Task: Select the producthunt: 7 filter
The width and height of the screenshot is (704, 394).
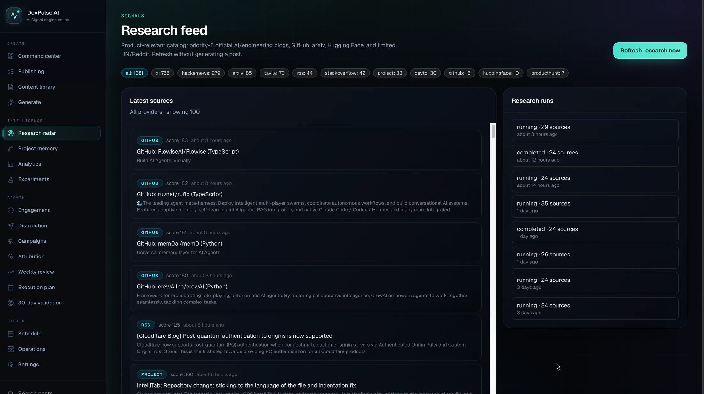Action: [548, 73]
